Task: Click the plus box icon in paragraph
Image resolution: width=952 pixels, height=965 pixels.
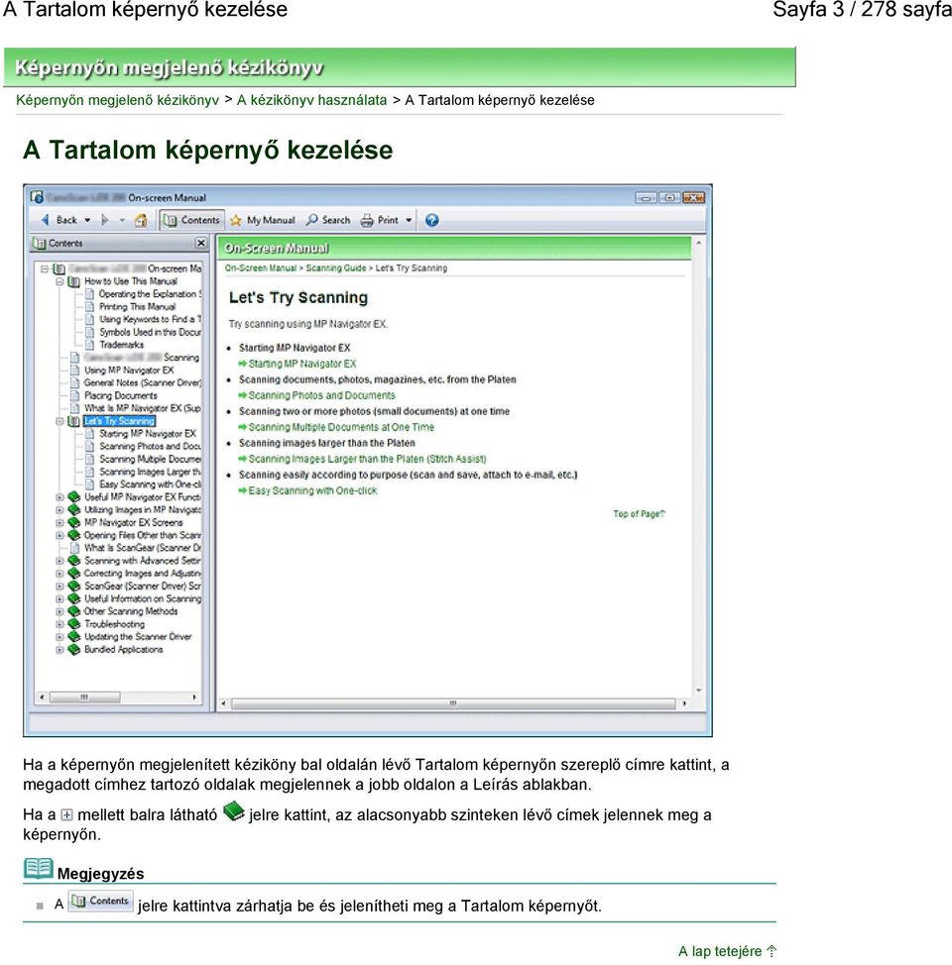Action: click(66, 815)
